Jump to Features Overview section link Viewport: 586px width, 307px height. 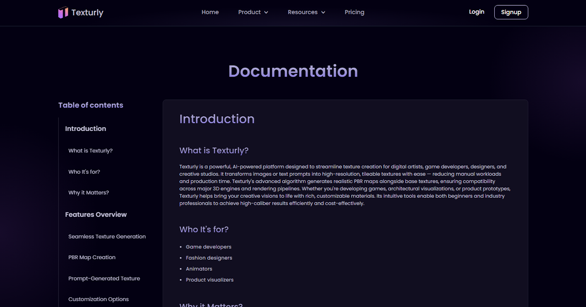click(96, 214)
